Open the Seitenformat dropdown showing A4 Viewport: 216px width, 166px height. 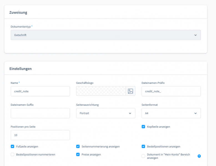(171, 113)
